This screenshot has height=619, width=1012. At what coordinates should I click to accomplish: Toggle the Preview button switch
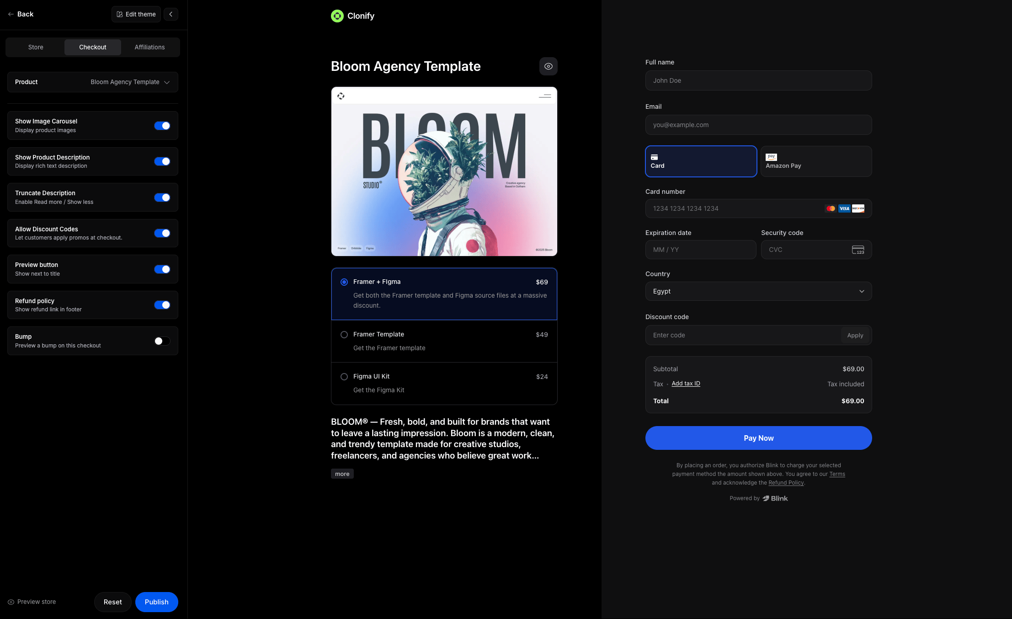pyautogui.click(x=162, y=269)
